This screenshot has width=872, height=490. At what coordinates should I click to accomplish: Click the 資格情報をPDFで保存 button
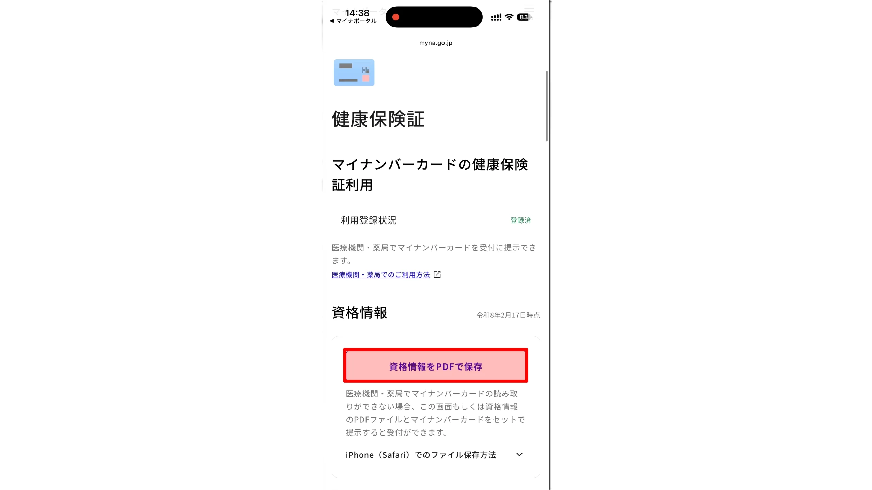(436, 366)
